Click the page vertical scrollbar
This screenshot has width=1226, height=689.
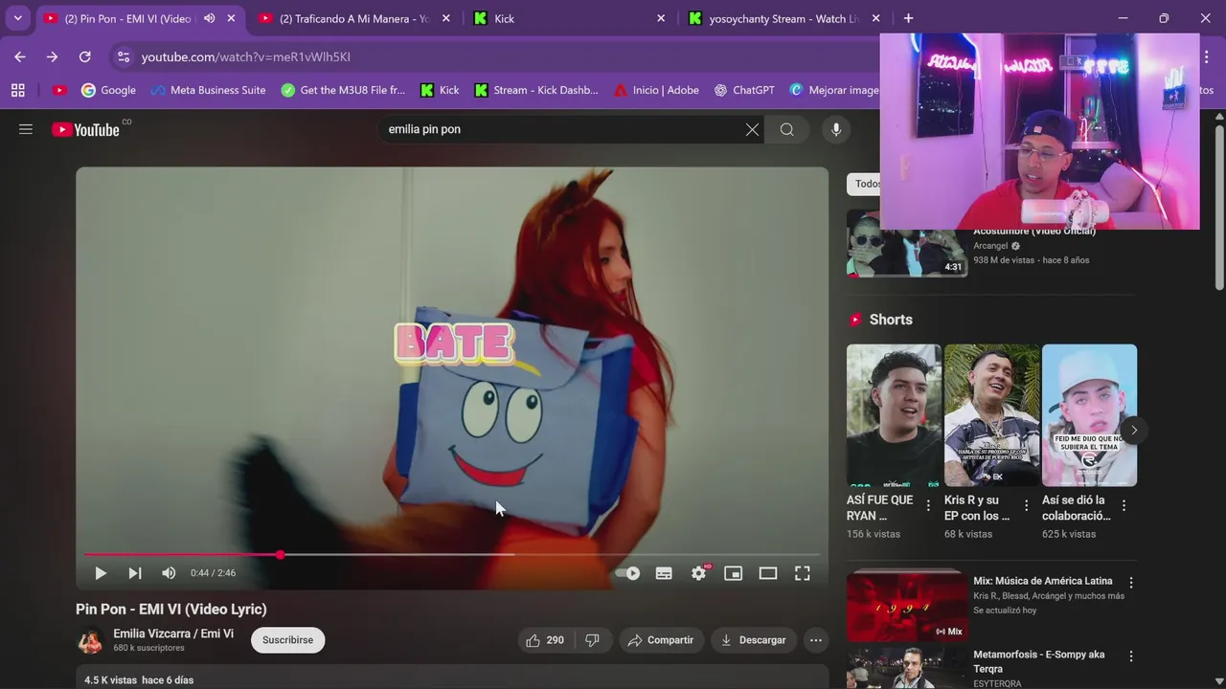coord(1219,206)
